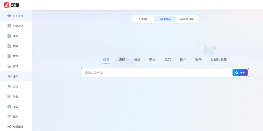
Task: Select the 互联网资源 search category
Action: click(219, 59)
